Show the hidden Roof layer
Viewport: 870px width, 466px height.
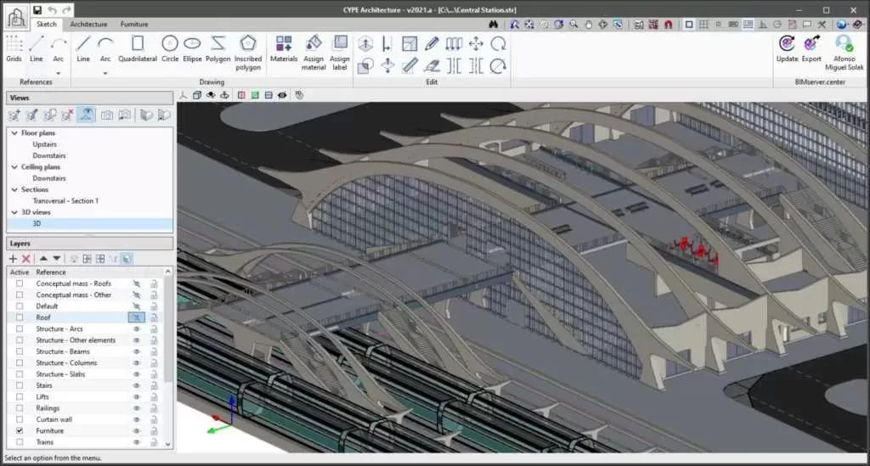point(136,317)
